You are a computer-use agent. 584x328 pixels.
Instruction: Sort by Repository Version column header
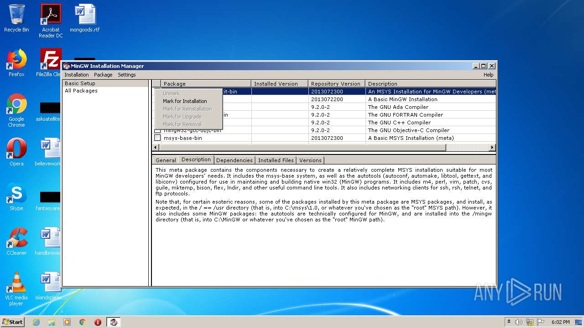click(337, 84)
